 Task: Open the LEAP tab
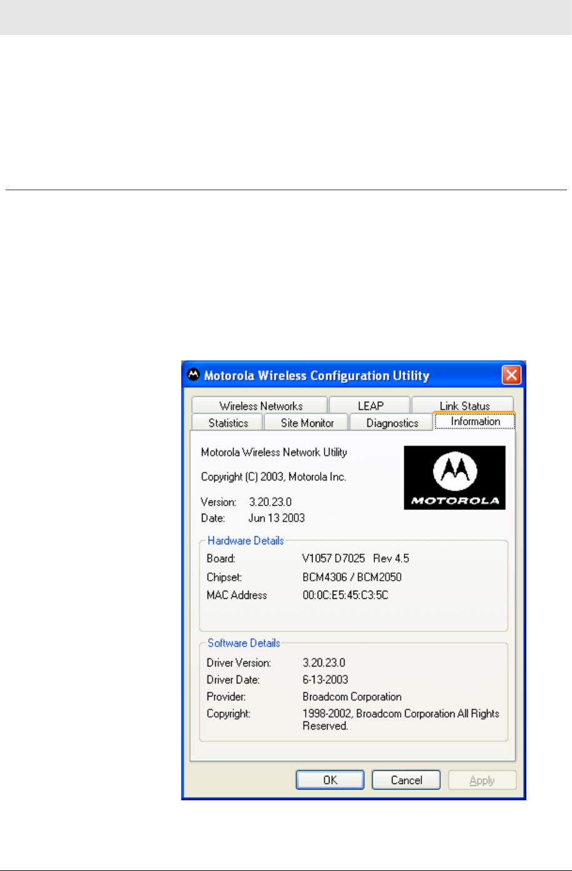pos(370,405)
